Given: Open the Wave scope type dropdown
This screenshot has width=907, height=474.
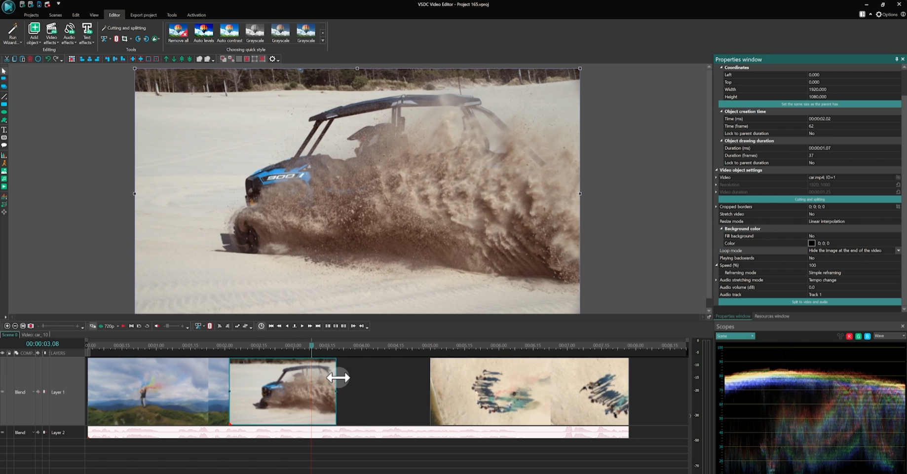Looking at the screenshot, I should pos(889,336).
